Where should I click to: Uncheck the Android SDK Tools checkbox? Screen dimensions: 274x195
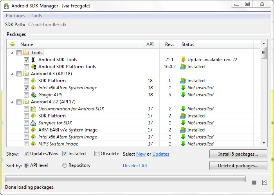(x=26, y=60)
